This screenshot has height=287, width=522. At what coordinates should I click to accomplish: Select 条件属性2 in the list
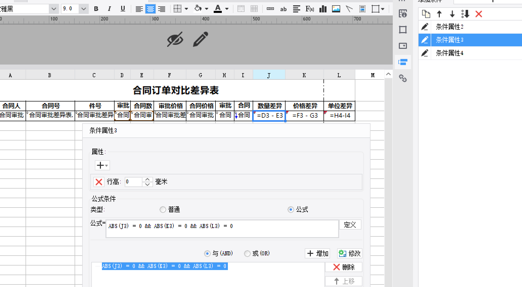pos(470,27)
